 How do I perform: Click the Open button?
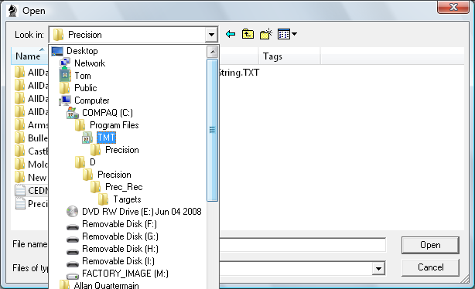click(x=430, y=245)
